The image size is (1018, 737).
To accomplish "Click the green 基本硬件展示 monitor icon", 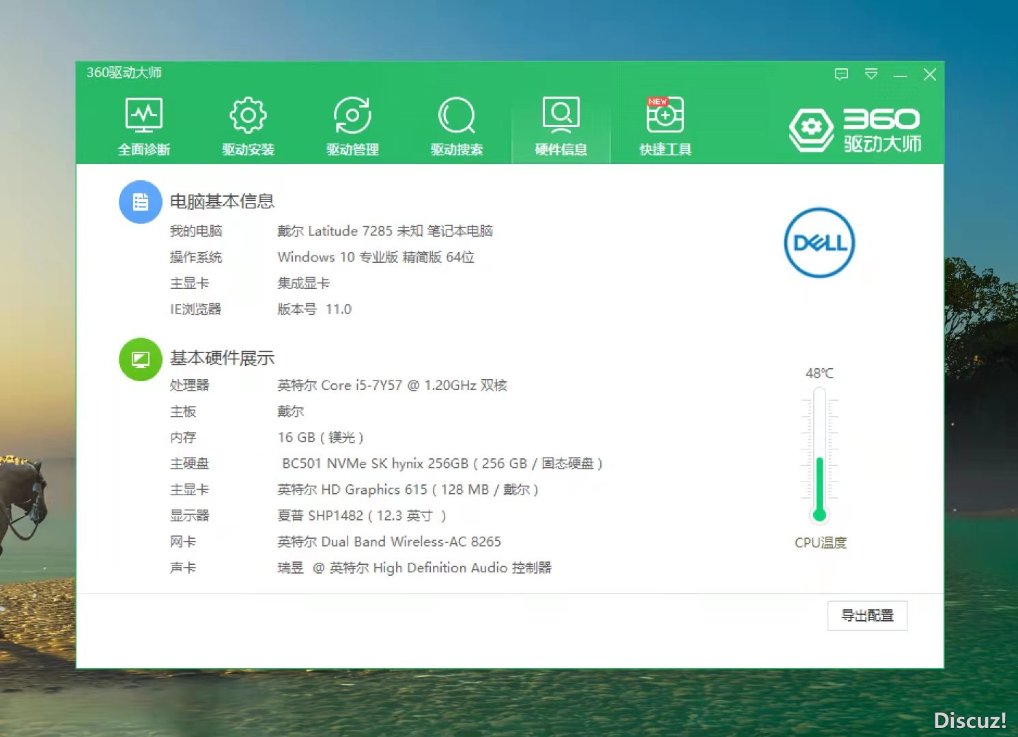I will [140, 359].
